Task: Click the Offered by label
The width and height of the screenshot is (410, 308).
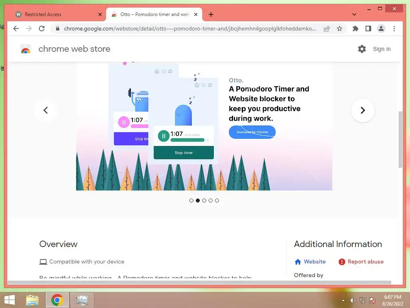Action: tap(309, 275)
